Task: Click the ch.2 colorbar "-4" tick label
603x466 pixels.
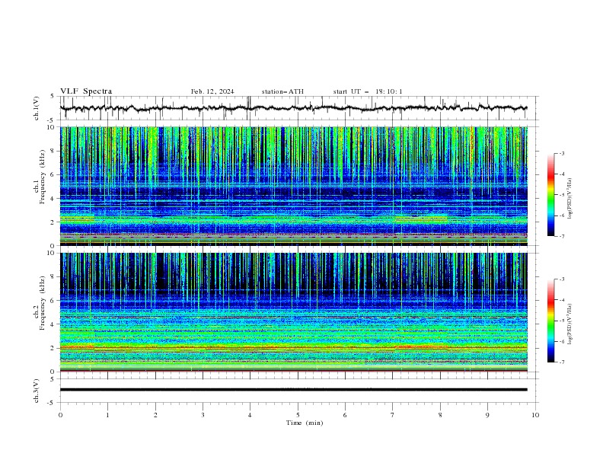Action: point(562,300)
